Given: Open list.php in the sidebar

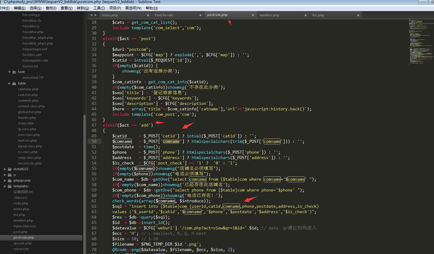Looking at the screenshot, I should 19,215.
